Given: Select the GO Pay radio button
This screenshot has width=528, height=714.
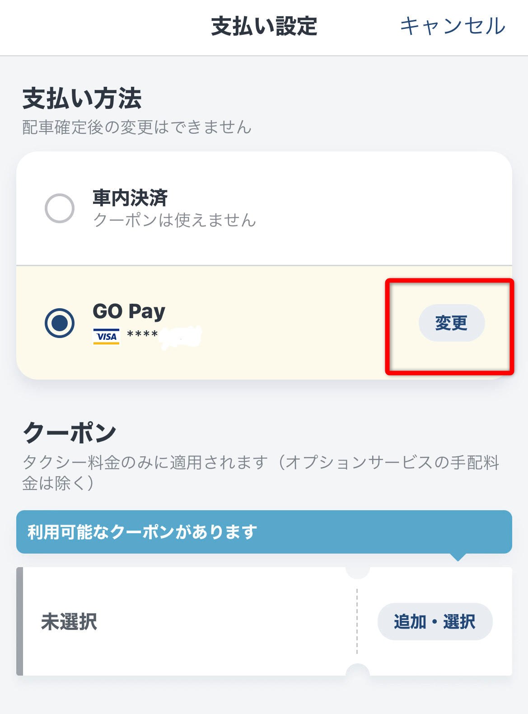Looking at the screenshot, I should (60, 323).
